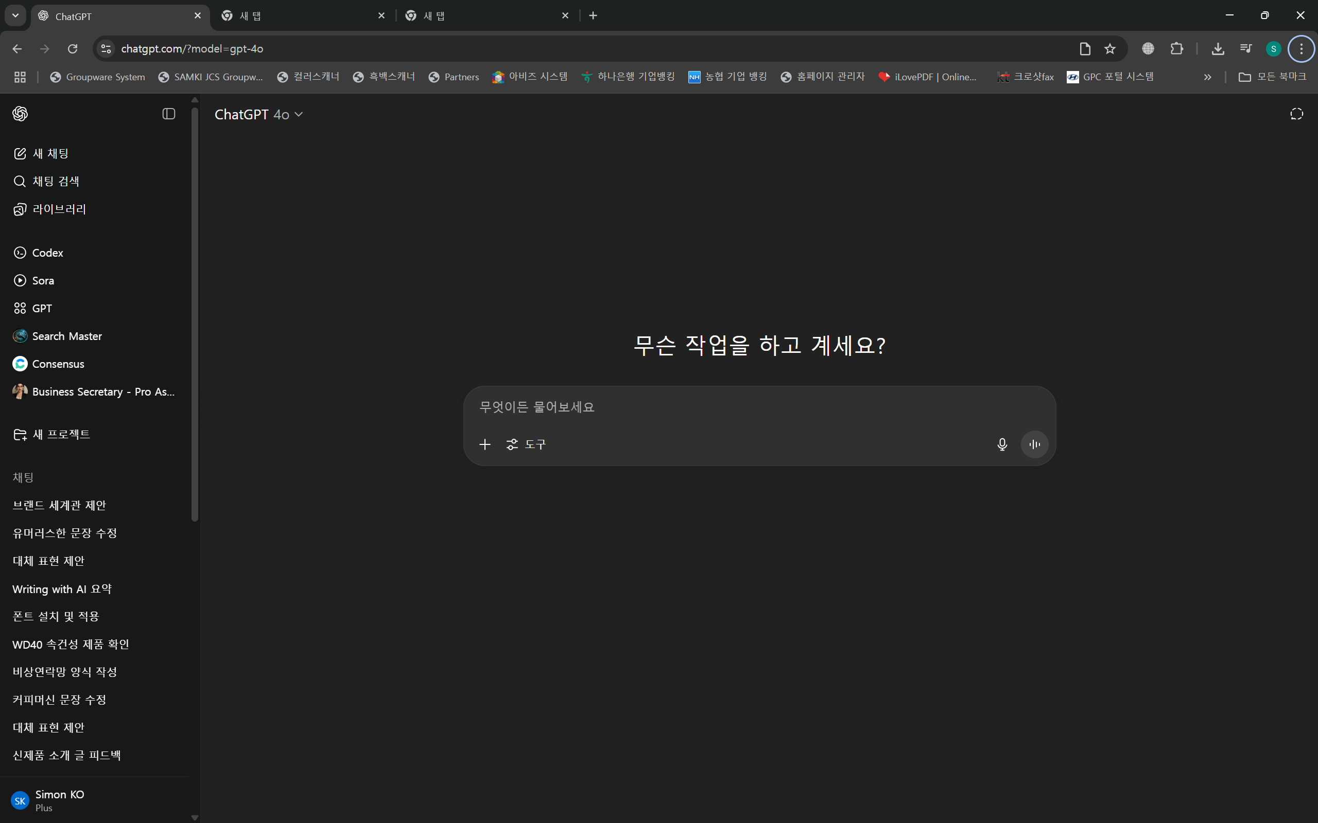Switch to the second 새 탭 tab
This screenshot has height=823, width=1318.
point(303,16)
